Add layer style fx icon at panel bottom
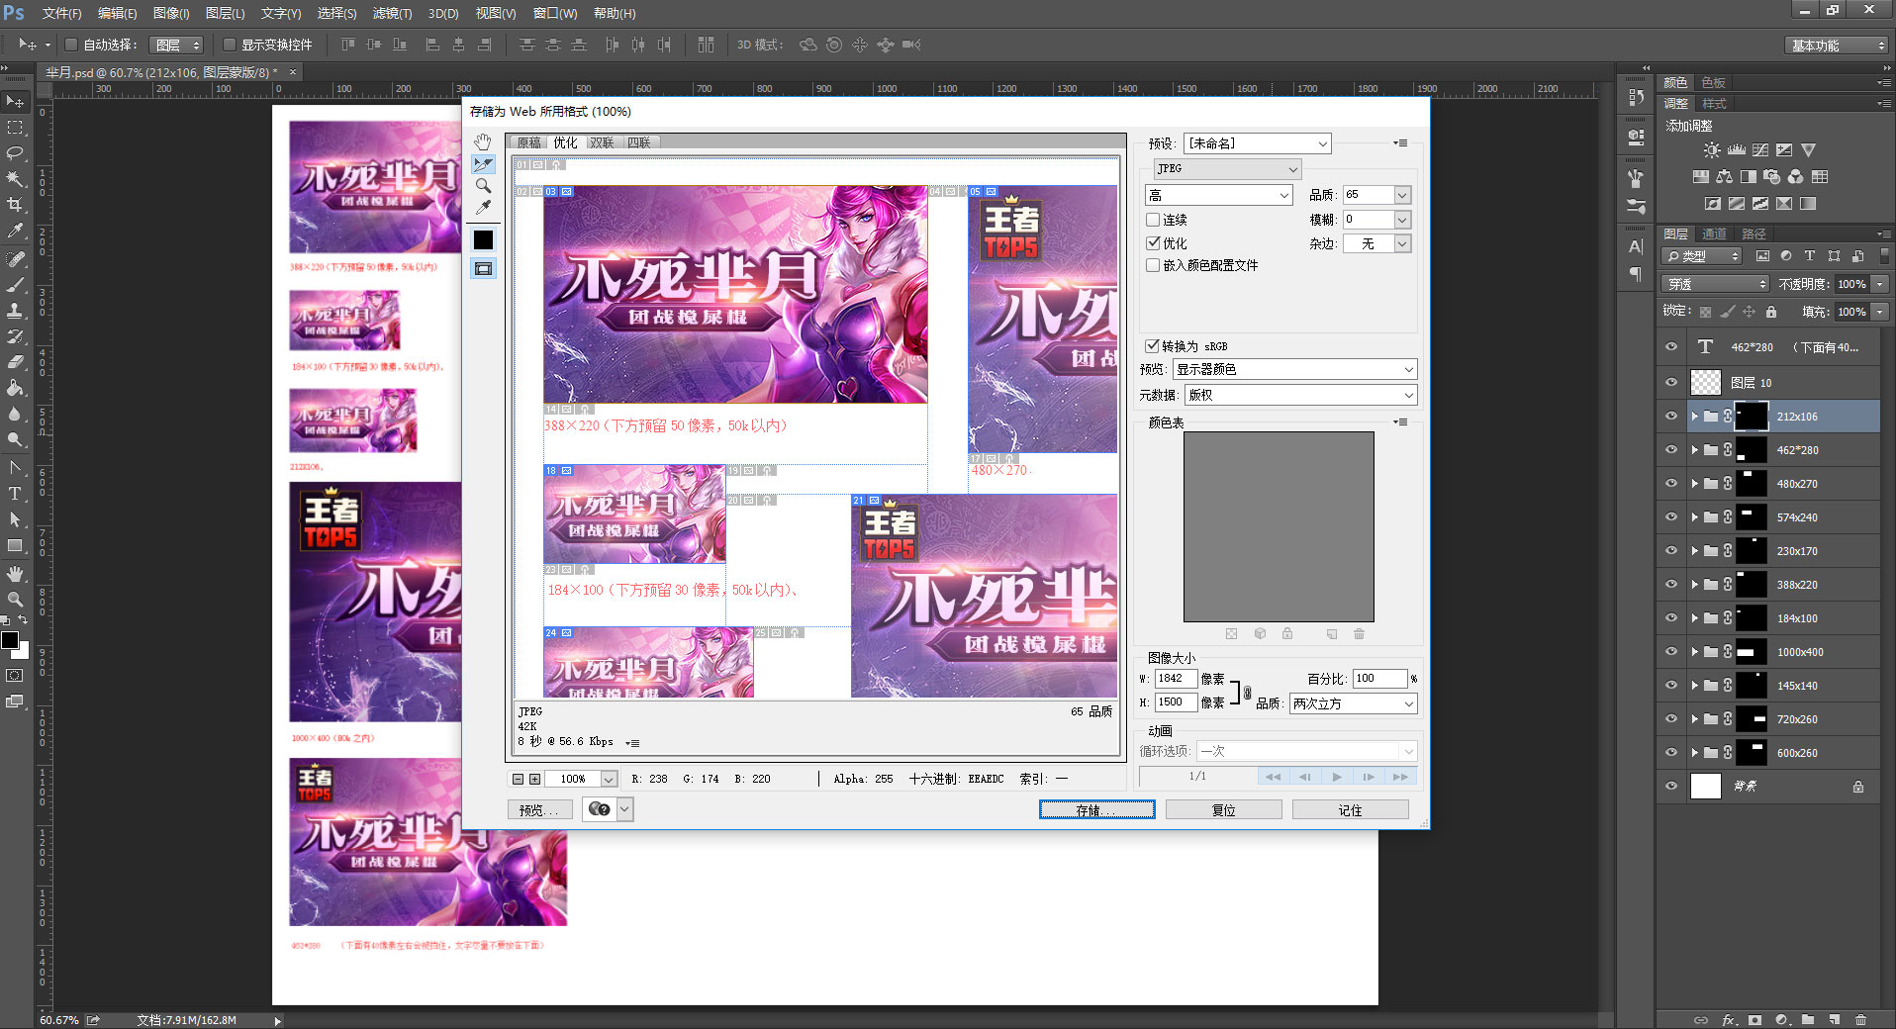1896x1029 pixels. pos(1729,1020)
